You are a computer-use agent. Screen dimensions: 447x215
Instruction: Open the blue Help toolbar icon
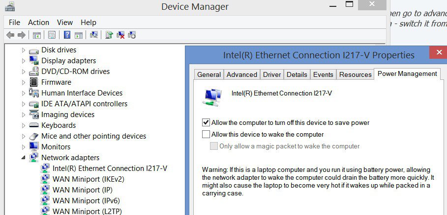pyautogui.click(x=67, y=35)
